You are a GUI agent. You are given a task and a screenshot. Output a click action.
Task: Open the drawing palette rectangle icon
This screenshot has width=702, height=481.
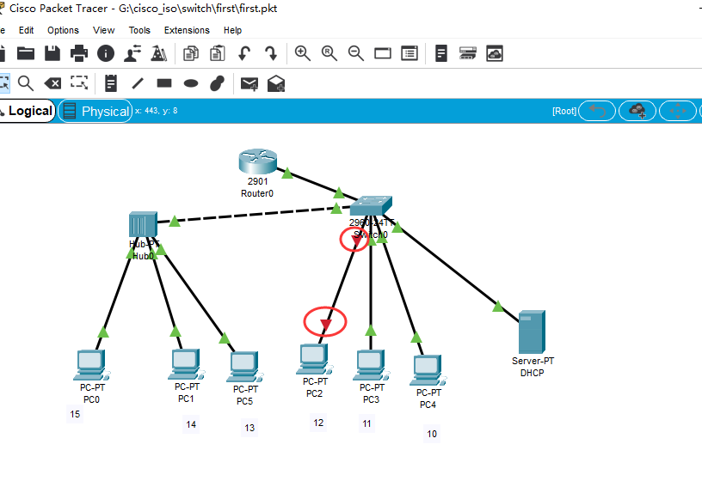pyautogui.click(x=383, y=53)
